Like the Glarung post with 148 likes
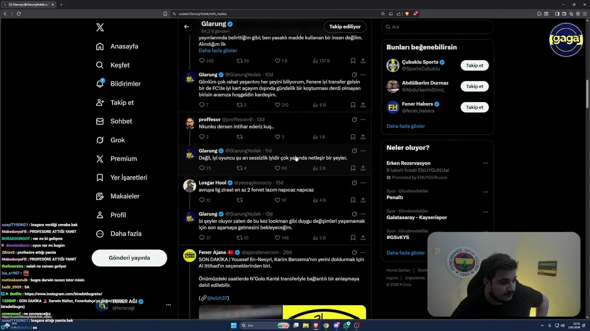 point(282,238)
